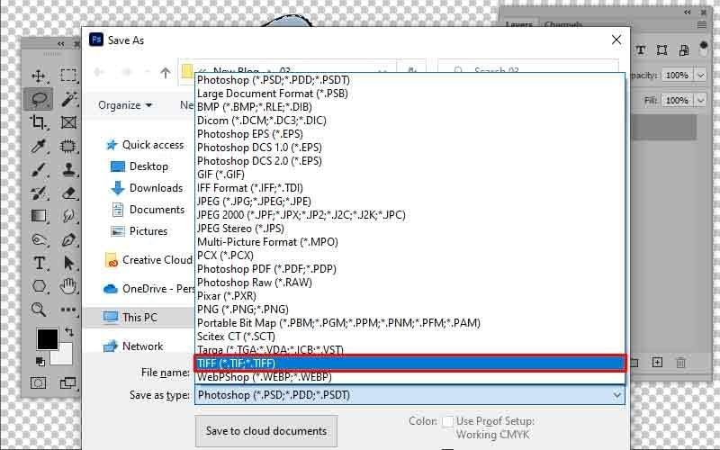Click Save to cloud documents button
Image resolution: width=720 pixels, height=450 pixels.
point(266,431)
